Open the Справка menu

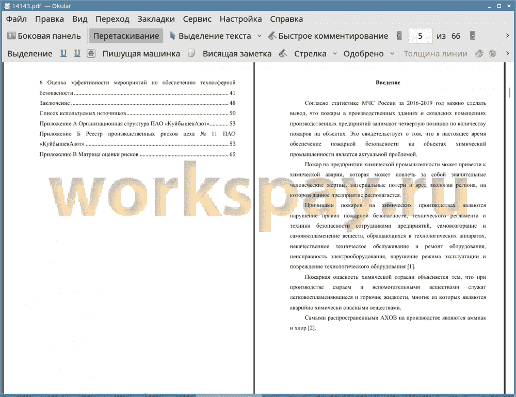click(x=286, y=19)
